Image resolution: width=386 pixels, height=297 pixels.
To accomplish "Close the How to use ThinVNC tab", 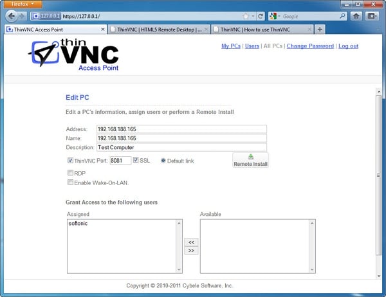I will (309, 30).
